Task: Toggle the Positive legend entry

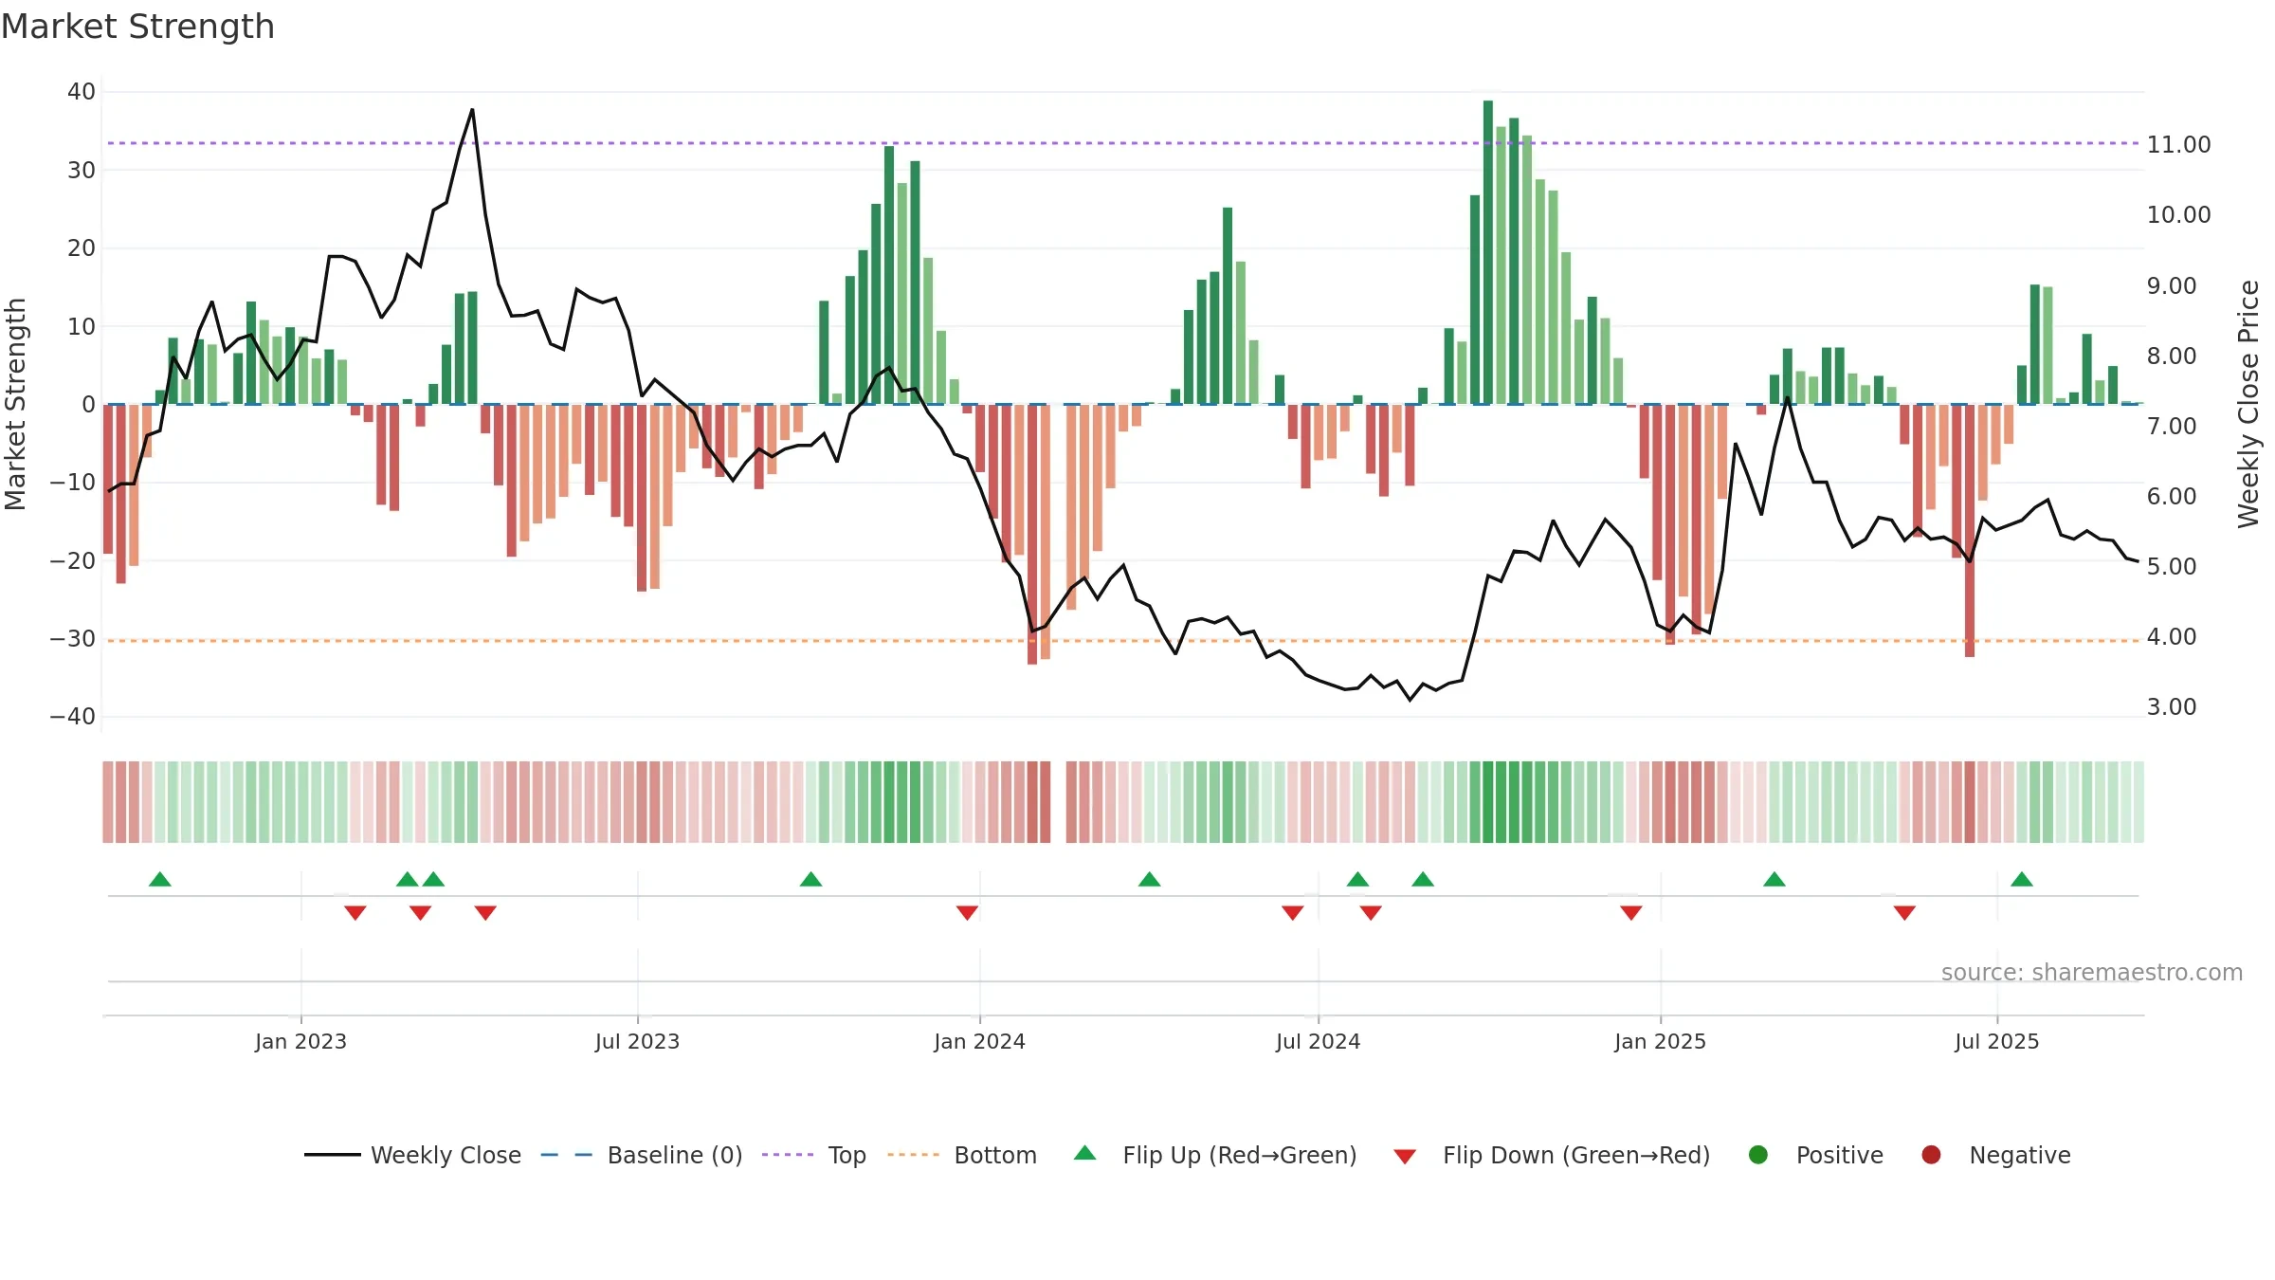Action: pos(1815,1155)
